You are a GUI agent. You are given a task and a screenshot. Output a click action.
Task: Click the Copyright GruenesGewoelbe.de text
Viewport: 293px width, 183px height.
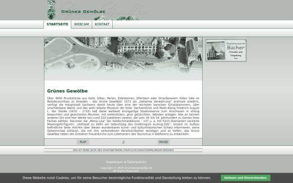point(126,168)
